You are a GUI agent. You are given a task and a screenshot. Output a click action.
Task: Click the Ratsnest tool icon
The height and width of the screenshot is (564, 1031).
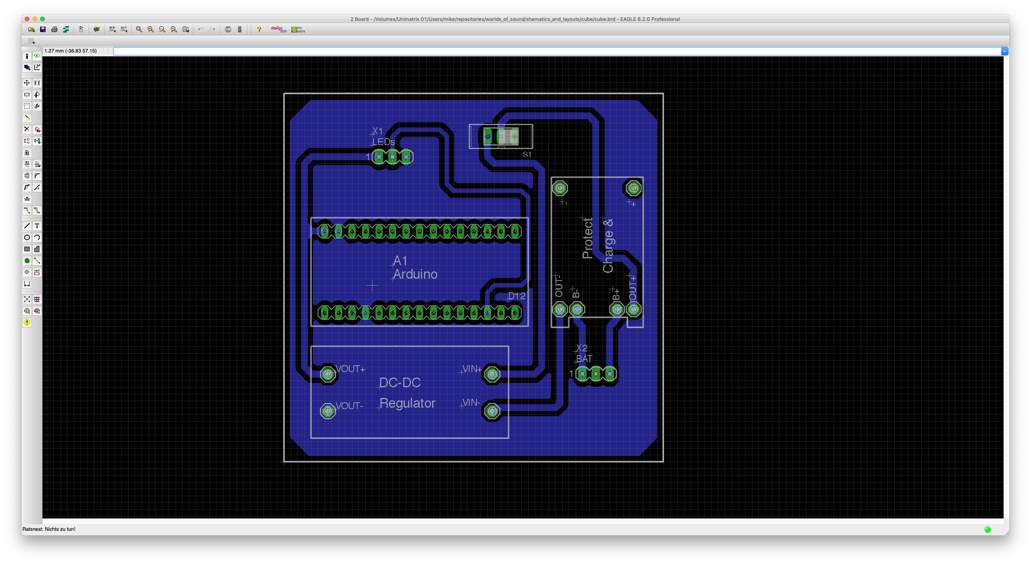(27, 299)
